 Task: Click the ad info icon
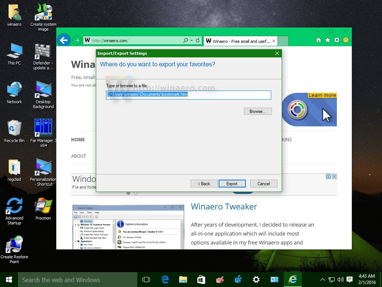click(x=328, y=176)
